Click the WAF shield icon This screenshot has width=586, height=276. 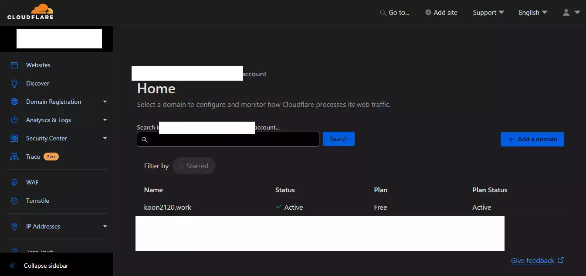(x=14, y=182)
